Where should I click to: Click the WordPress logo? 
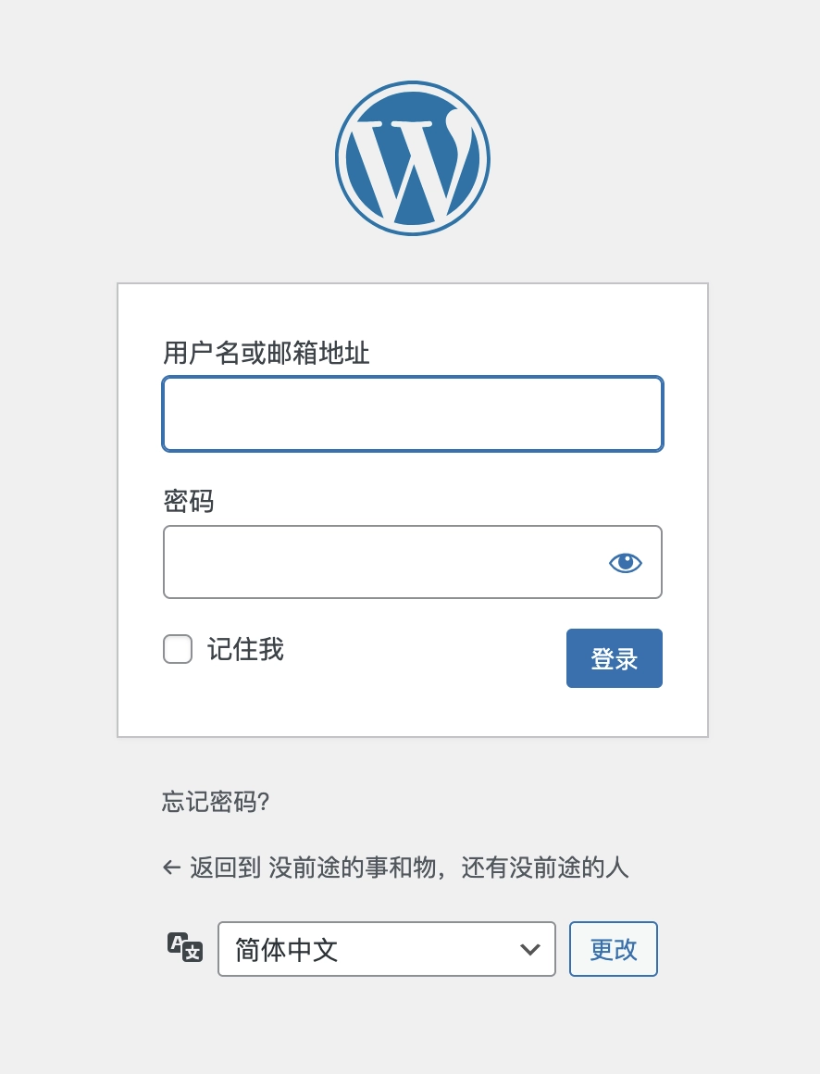412,158
